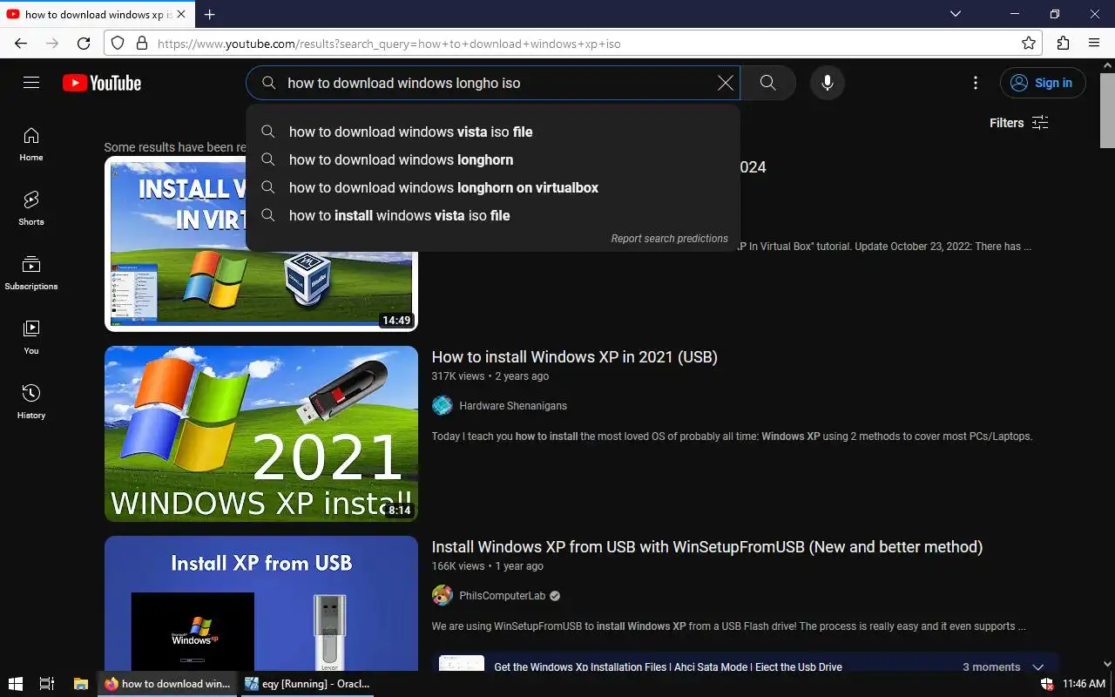Open the Filters panel
1115x697 pixels.
point(1018,123)
